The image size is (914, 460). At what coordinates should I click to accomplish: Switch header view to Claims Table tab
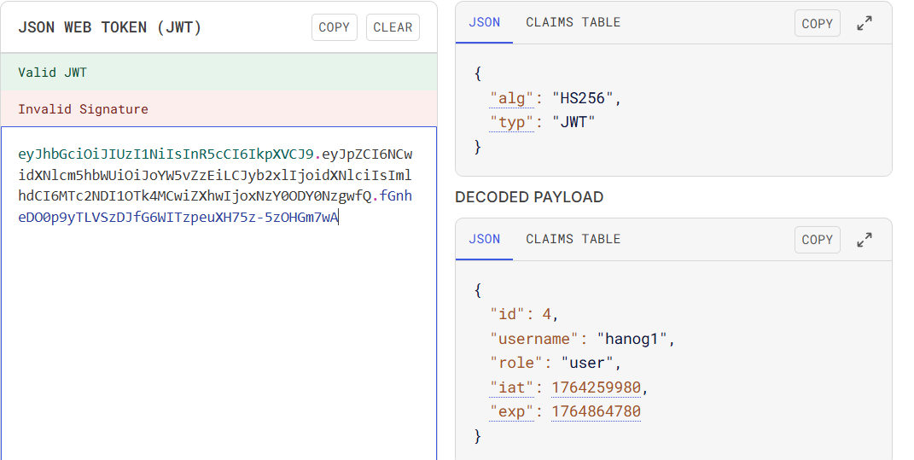click(x=573, y=22)
